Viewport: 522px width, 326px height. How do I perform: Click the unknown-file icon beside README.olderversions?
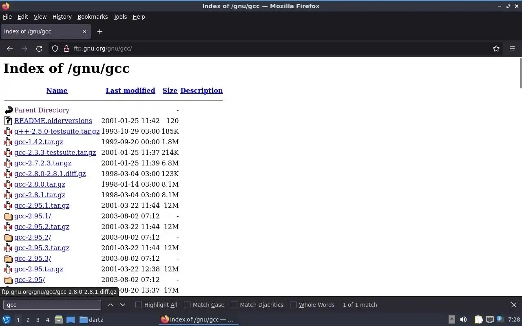pyautogui.click(x=9, y=121)
